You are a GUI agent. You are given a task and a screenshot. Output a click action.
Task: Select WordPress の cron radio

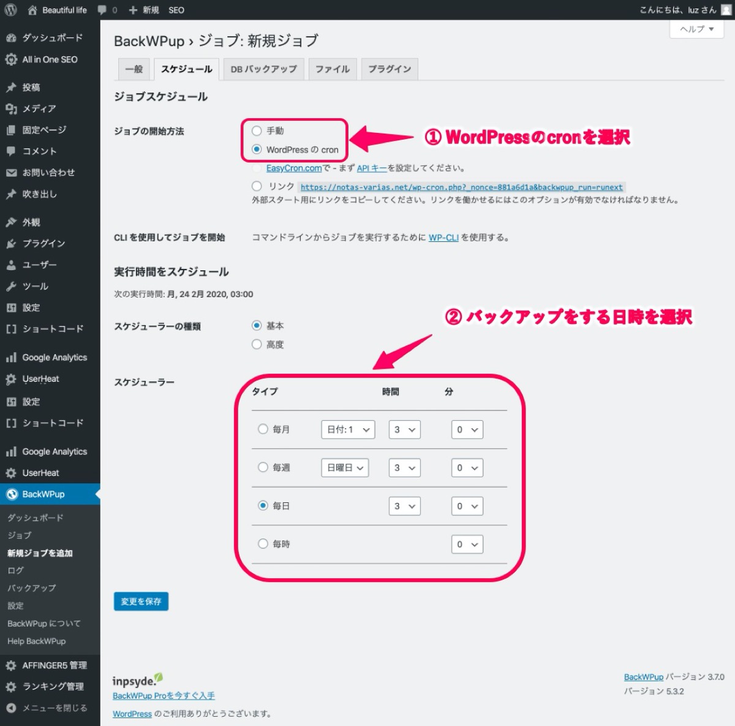(x=257, y=149)
